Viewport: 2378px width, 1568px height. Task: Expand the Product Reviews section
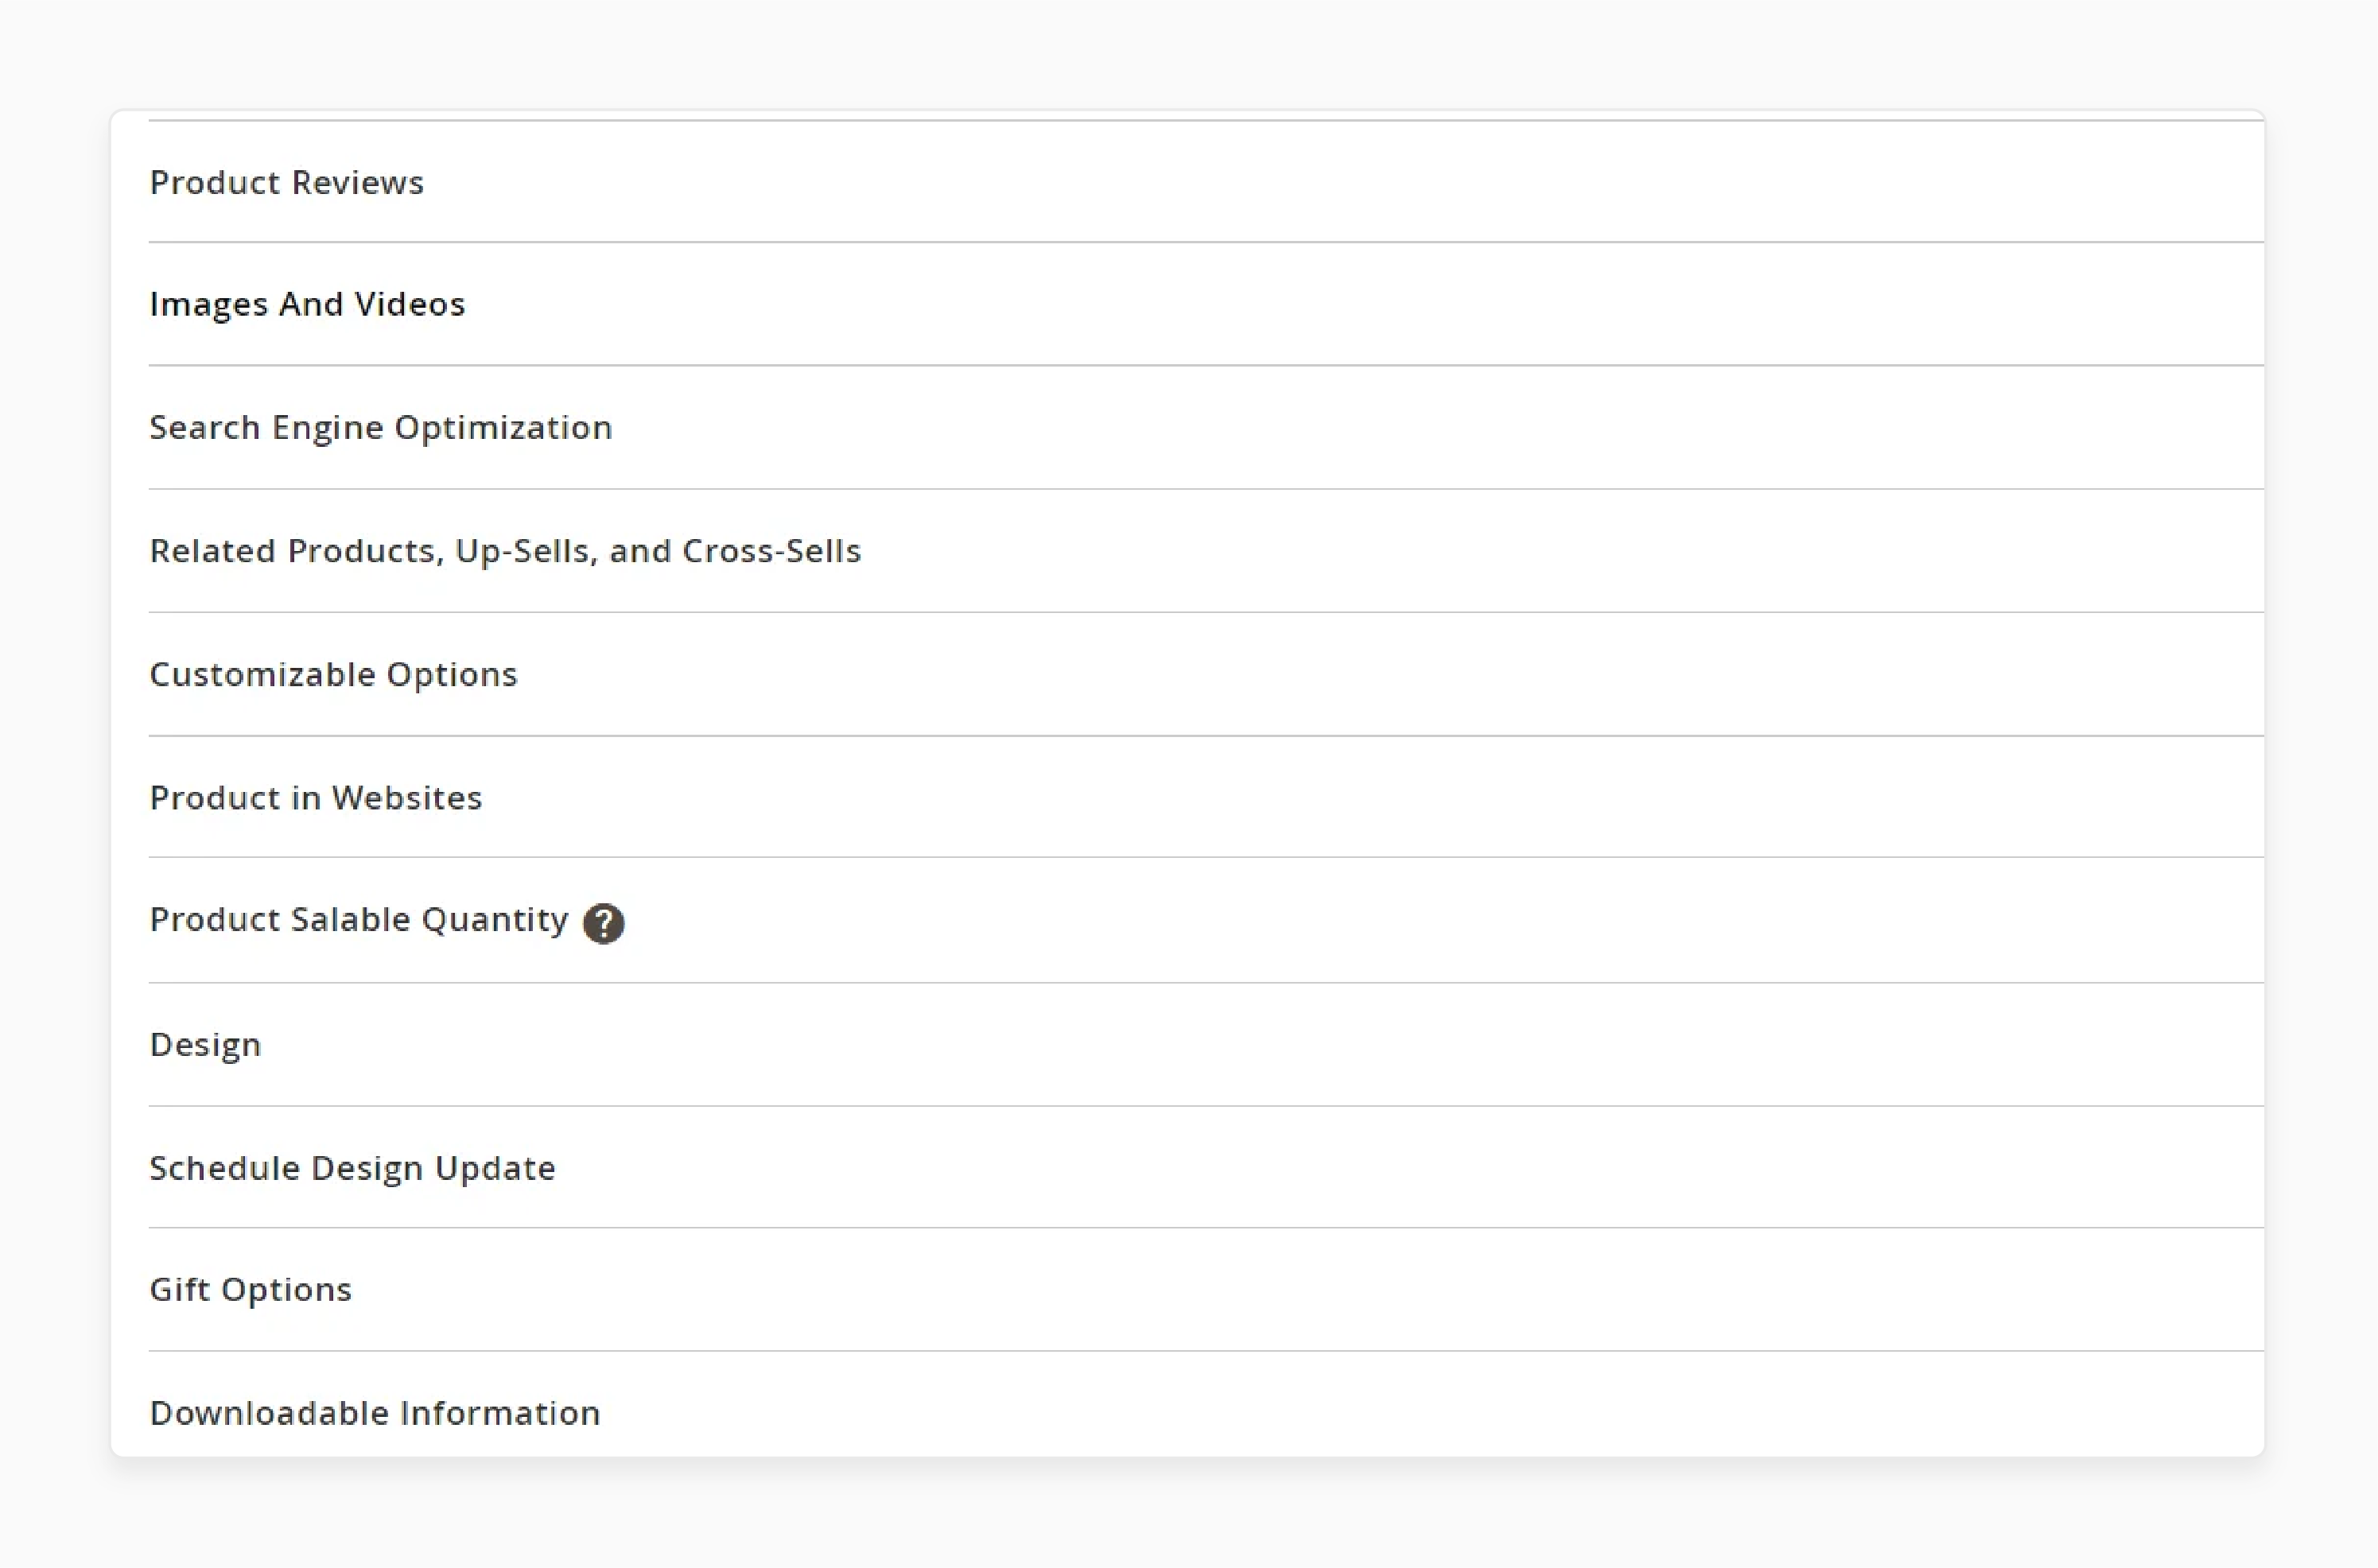click(286, 182)
